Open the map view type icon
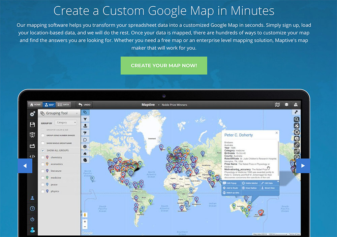Screen dimensions: 337x237 click(x=277, y=105)
